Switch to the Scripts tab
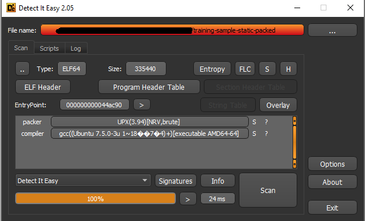The height and width of the screenshot is (221, 365). click(x=49, y=48)
